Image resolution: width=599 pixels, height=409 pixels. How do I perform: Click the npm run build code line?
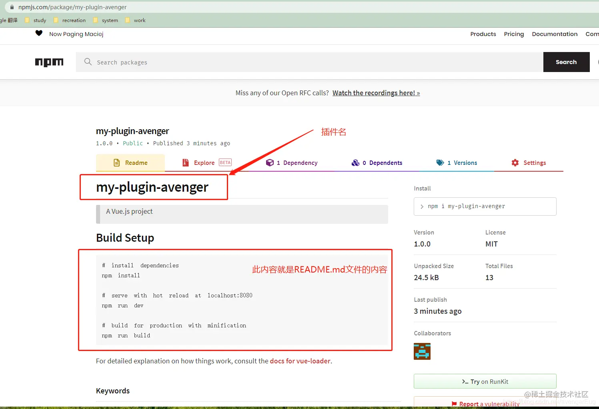(x=126, y=335)
